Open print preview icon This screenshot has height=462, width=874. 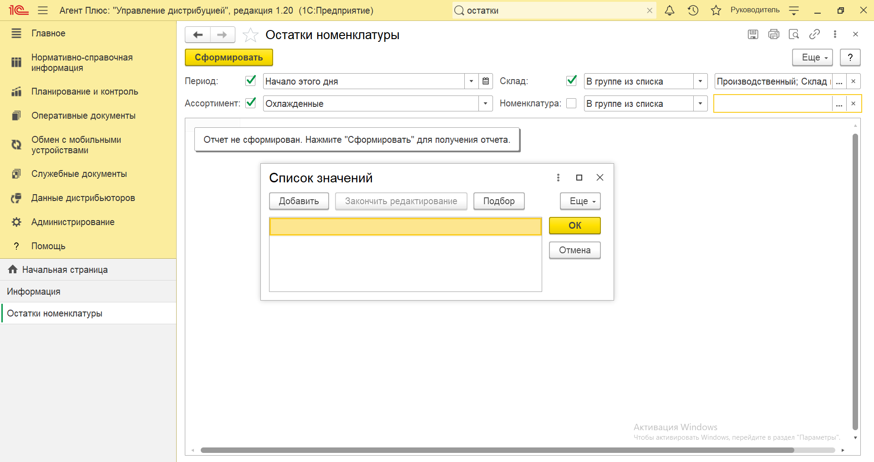[794, 34]
